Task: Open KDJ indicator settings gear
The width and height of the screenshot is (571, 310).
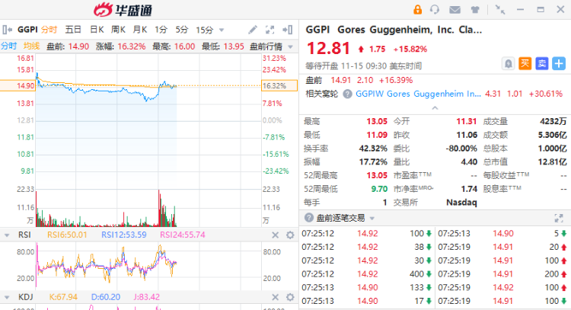Action: (290, 297)
